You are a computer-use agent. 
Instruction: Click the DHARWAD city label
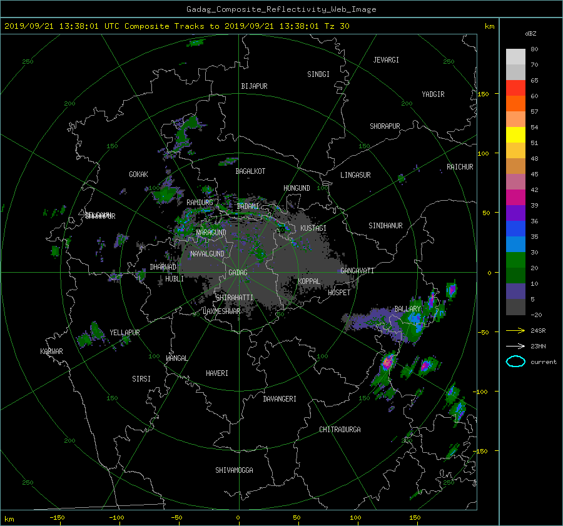(163, 267)
